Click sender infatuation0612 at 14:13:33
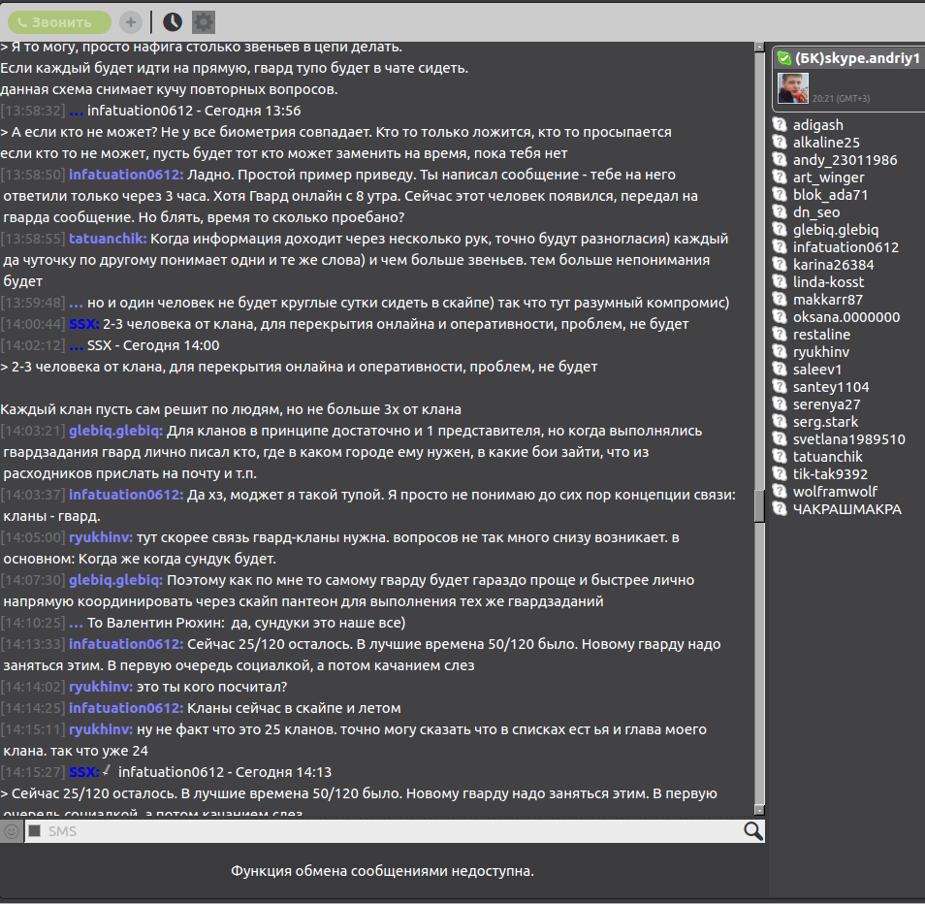Screen dimensions: 925x904 (x=126, y=644)
